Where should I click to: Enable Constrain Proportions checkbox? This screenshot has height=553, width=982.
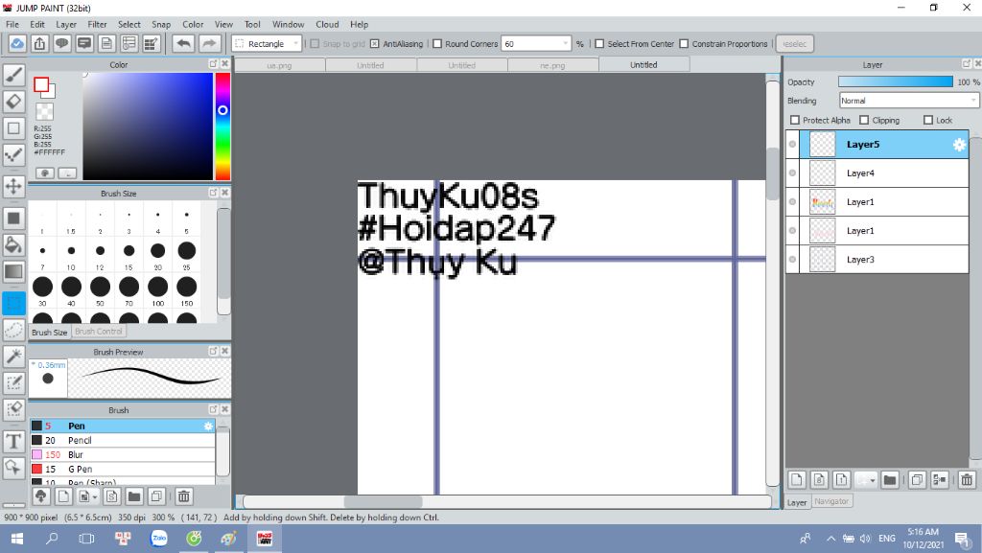[x=684, y=44]
